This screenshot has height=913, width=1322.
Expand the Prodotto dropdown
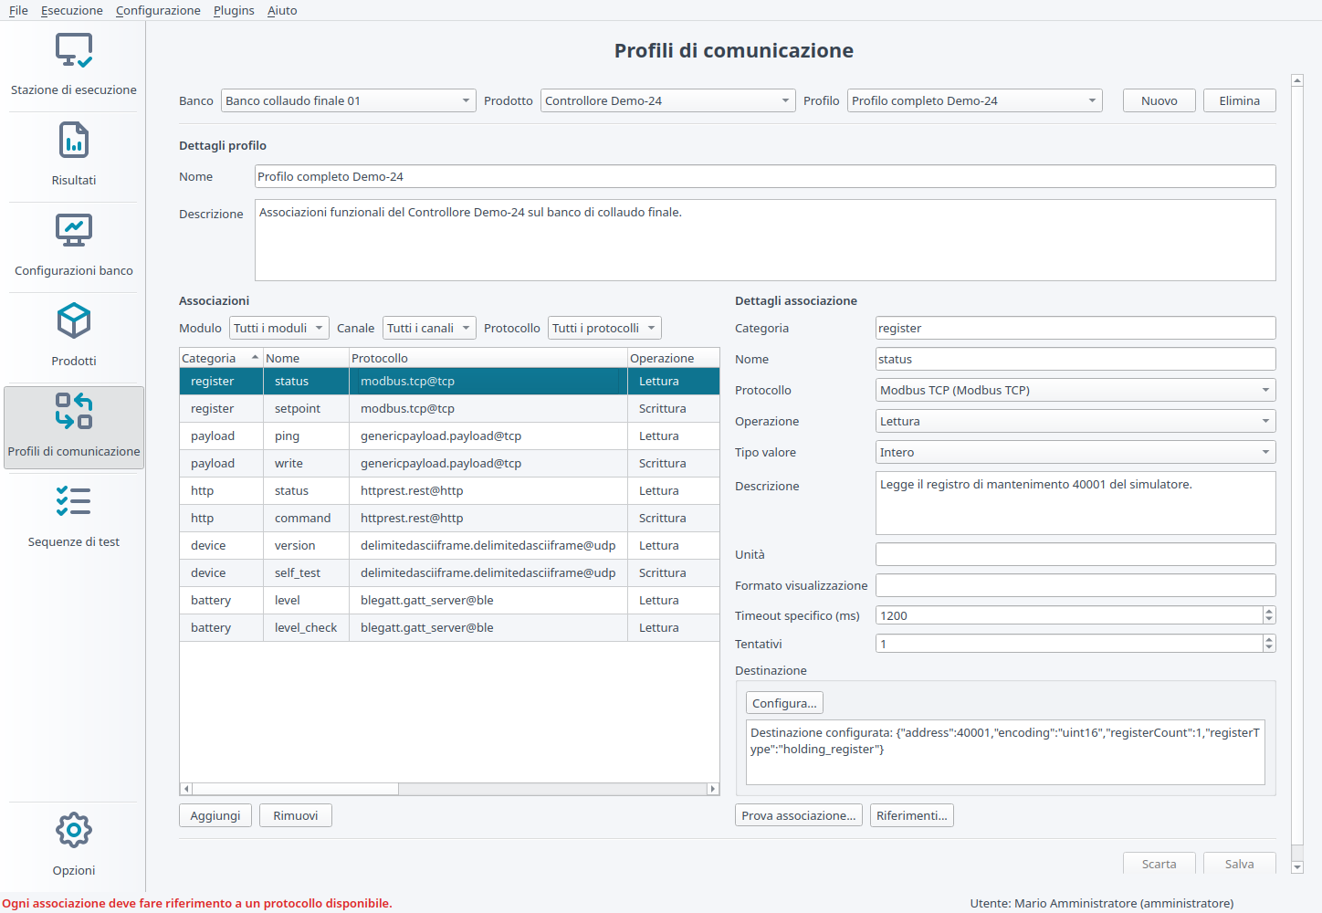(x=667, y=100)
